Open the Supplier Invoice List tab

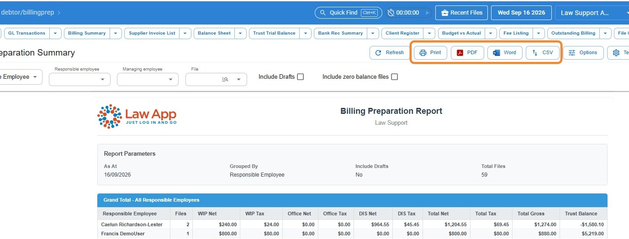152,33
